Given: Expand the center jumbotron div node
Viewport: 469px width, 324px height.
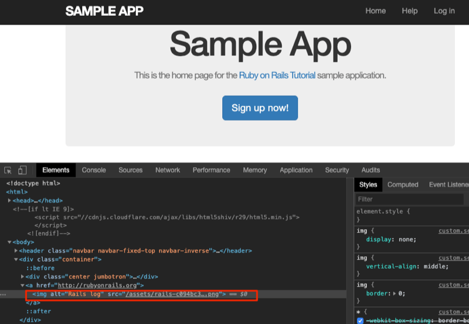Looking at the screenshot, I should (22, 277).
